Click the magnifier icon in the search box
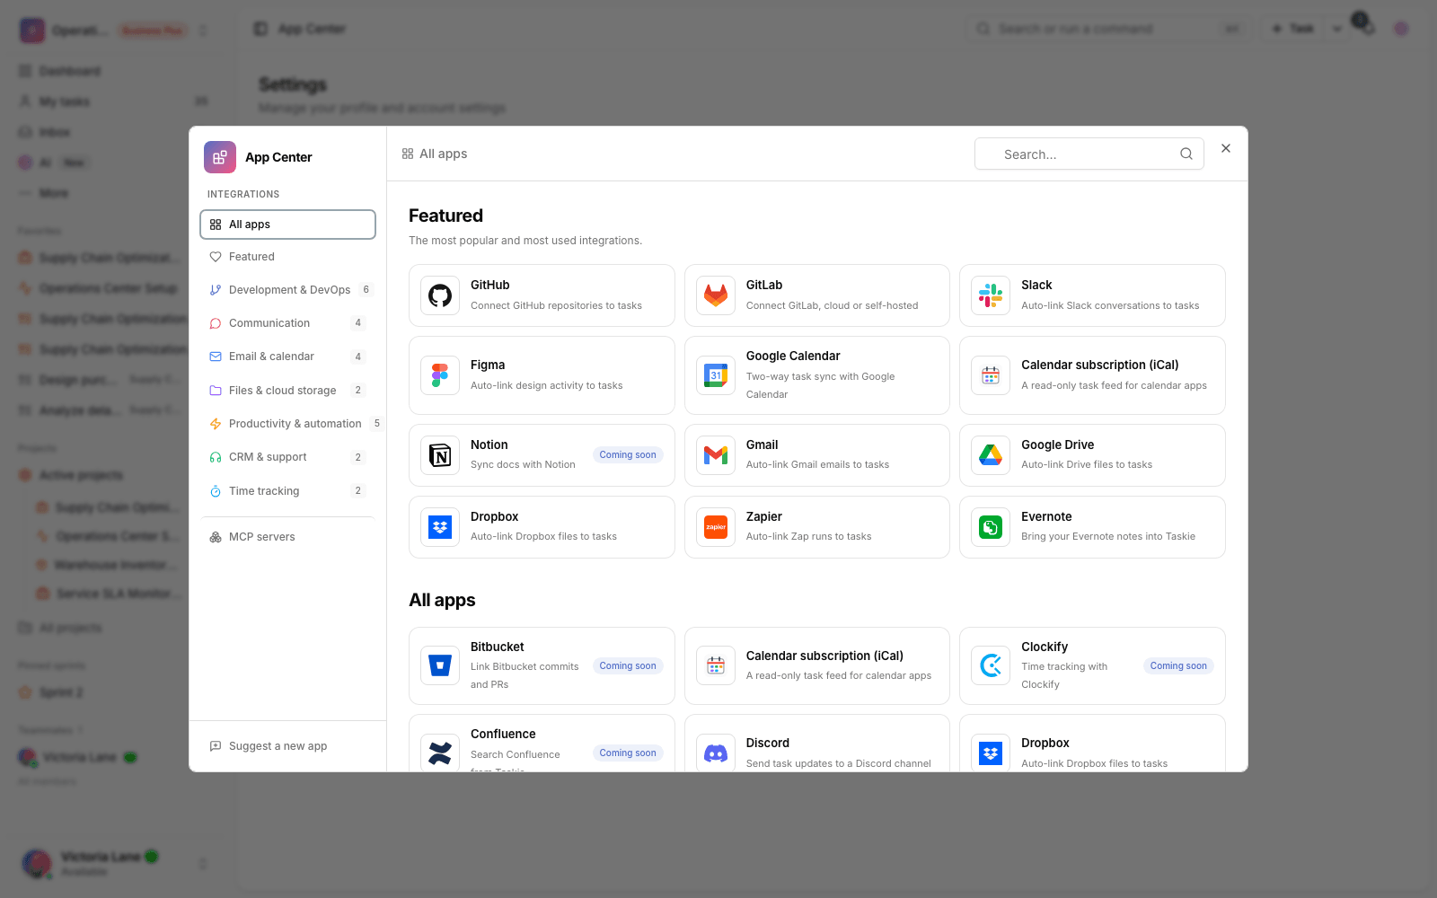Viewport: 1437px width, 898px height. click(1186, 154)
